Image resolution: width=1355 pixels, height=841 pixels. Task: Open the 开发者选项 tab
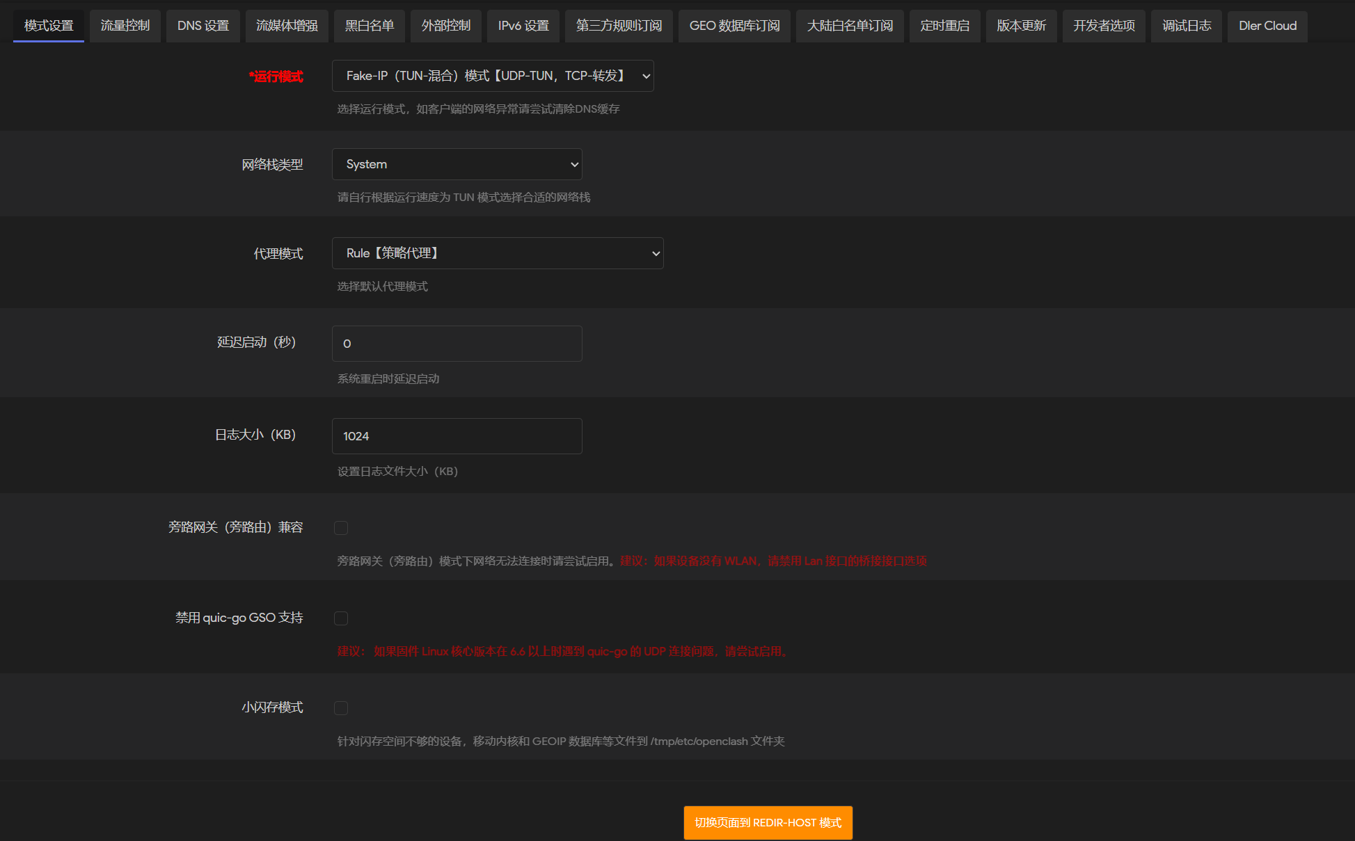pos(1104,26)
